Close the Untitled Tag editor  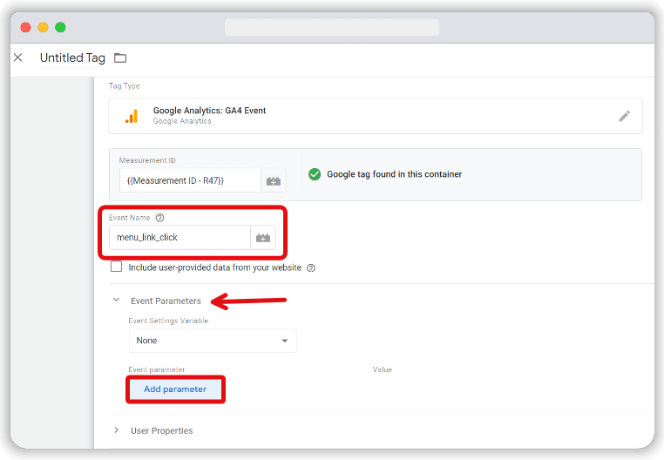point(17,57)
